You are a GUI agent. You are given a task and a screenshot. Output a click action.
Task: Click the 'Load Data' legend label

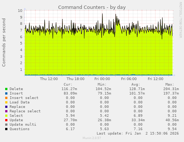(x=20, y=102)
